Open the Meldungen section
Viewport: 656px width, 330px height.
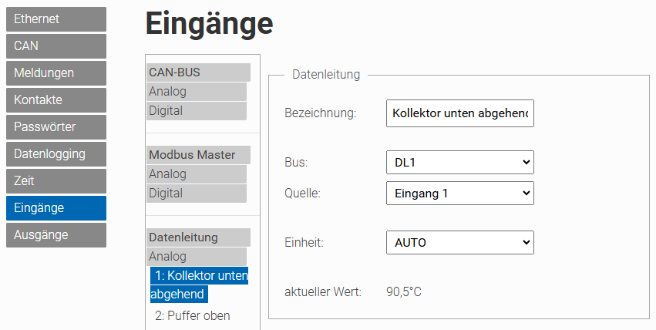[x=56, y=73]
